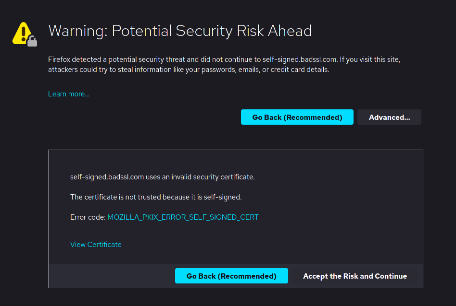Open the View Certificate link
Viewport: 456px width, 306px height.
[x=96, y=245]
